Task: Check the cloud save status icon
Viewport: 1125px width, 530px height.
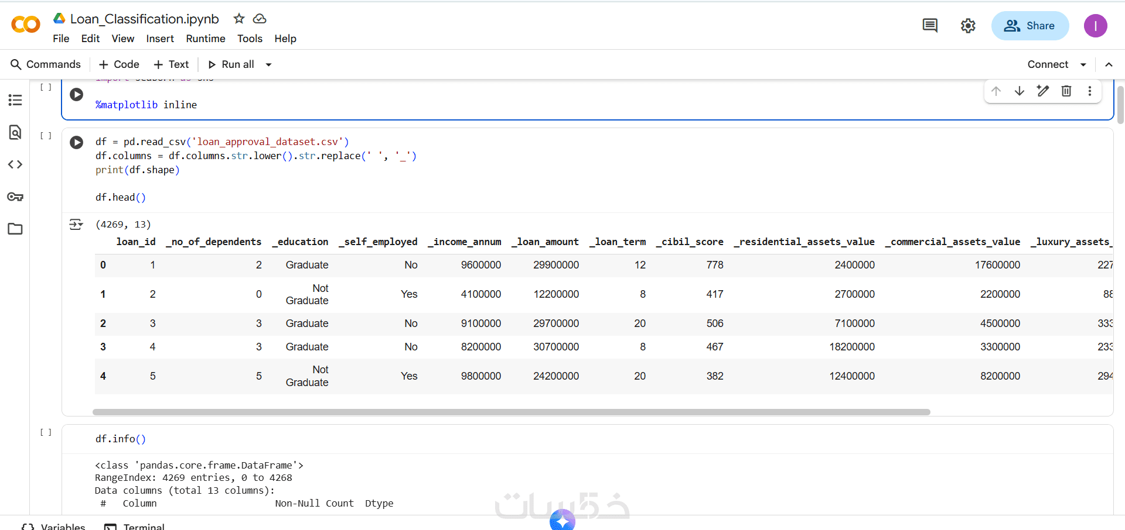Action: point(260,19)
